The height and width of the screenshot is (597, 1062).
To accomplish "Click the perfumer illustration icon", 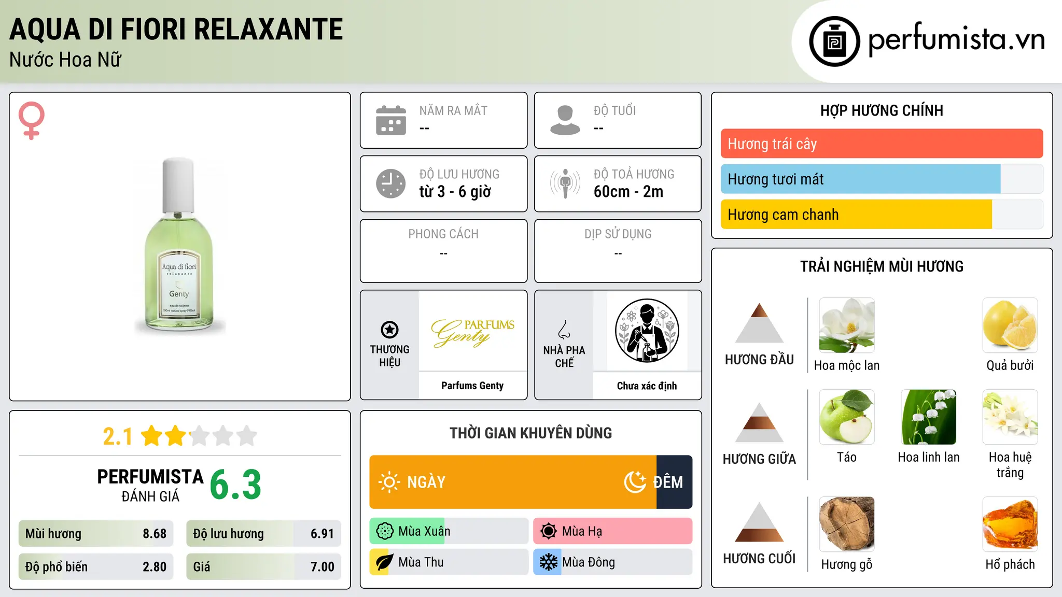I will coord(647,331).
